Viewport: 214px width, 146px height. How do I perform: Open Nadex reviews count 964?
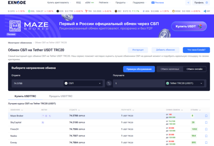pyautogui.click(x=194, y=136)
